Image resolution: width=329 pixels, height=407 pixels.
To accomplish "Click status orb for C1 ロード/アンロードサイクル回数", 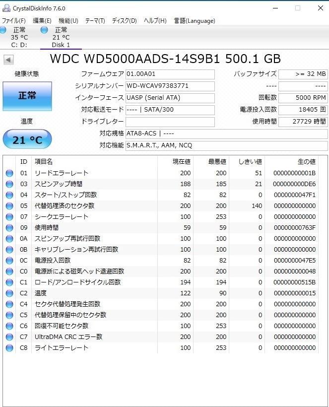I will [x=9, y=282].
